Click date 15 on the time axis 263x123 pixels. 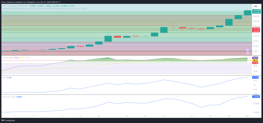(99, 116)
